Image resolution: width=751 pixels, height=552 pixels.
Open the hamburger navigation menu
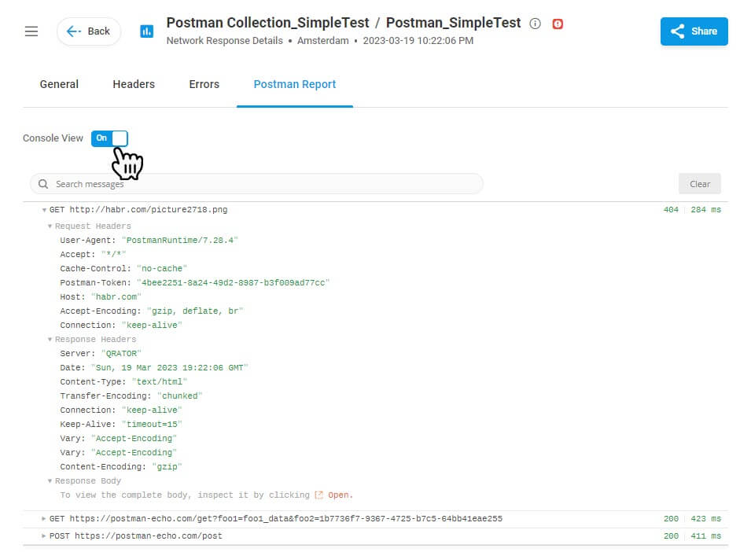31,31
